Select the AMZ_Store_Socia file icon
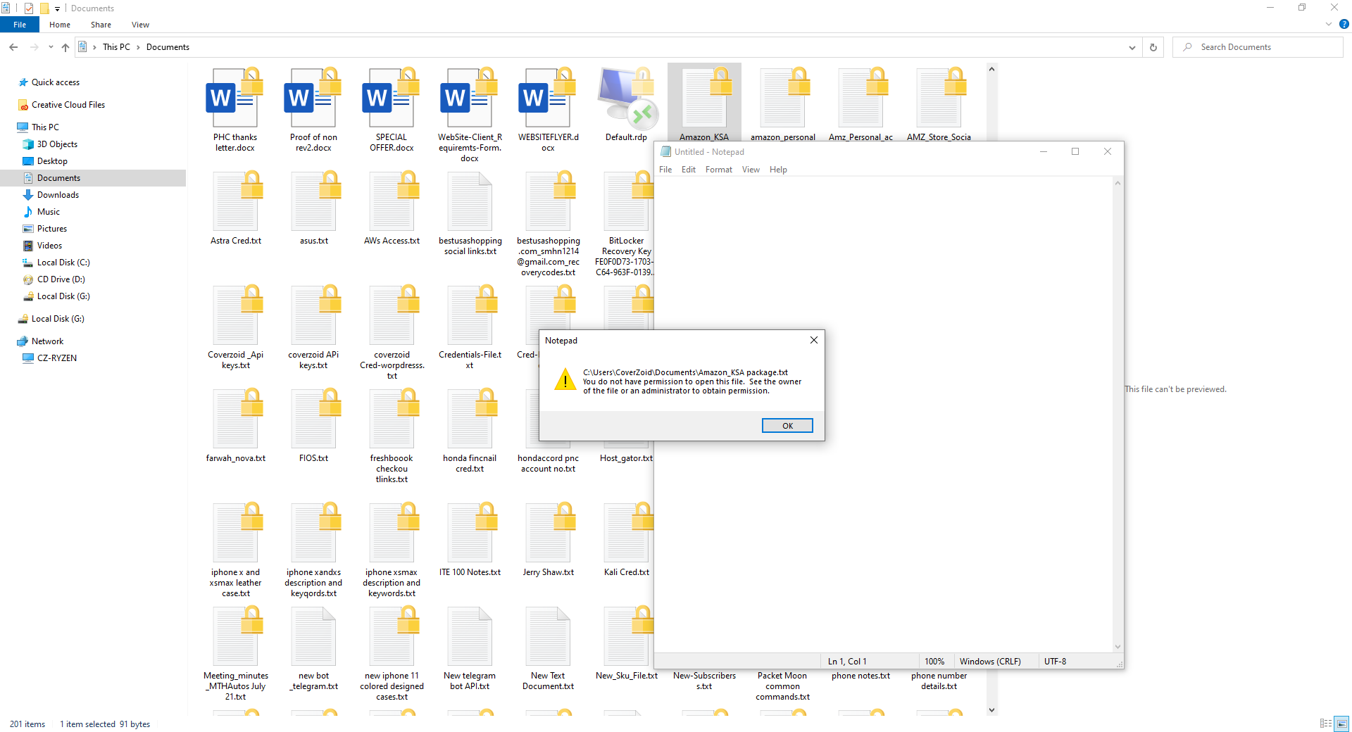Image resolution: width=1352 pixels, height=732 pixels. click(939, 99)
